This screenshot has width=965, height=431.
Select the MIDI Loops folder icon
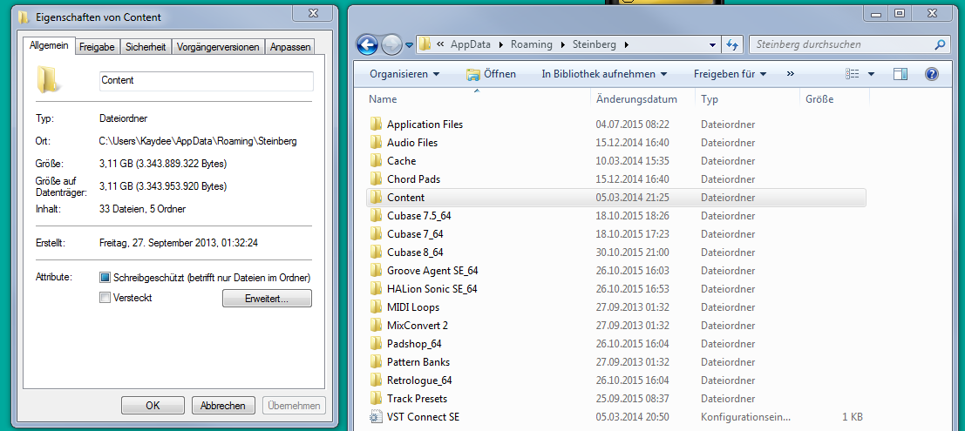376,306
